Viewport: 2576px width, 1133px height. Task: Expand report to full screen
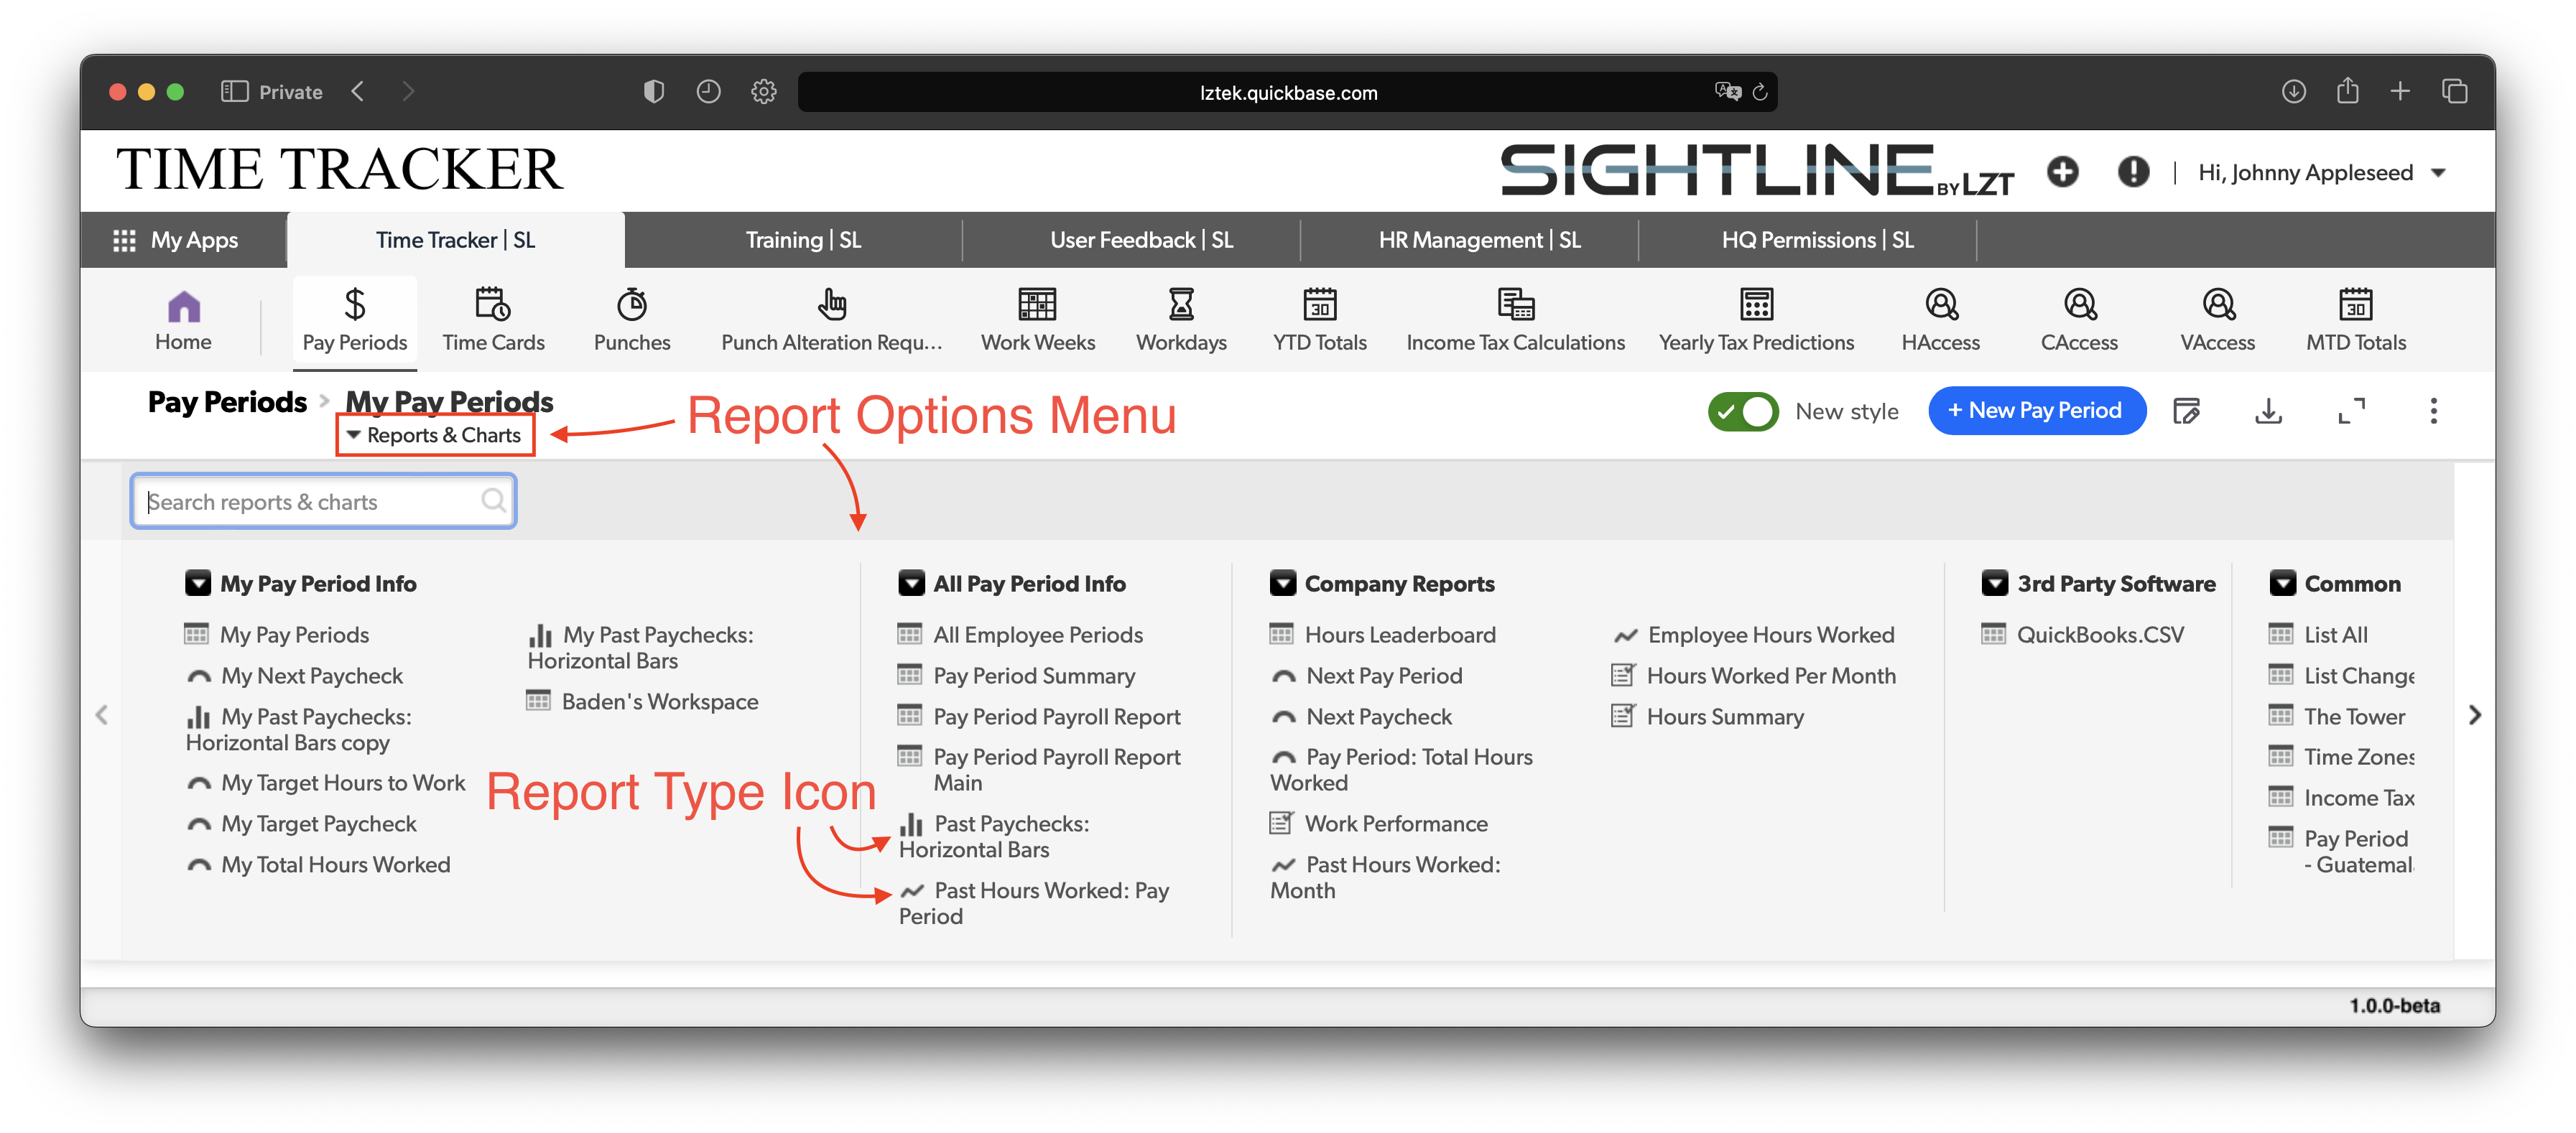[2351, 411]
